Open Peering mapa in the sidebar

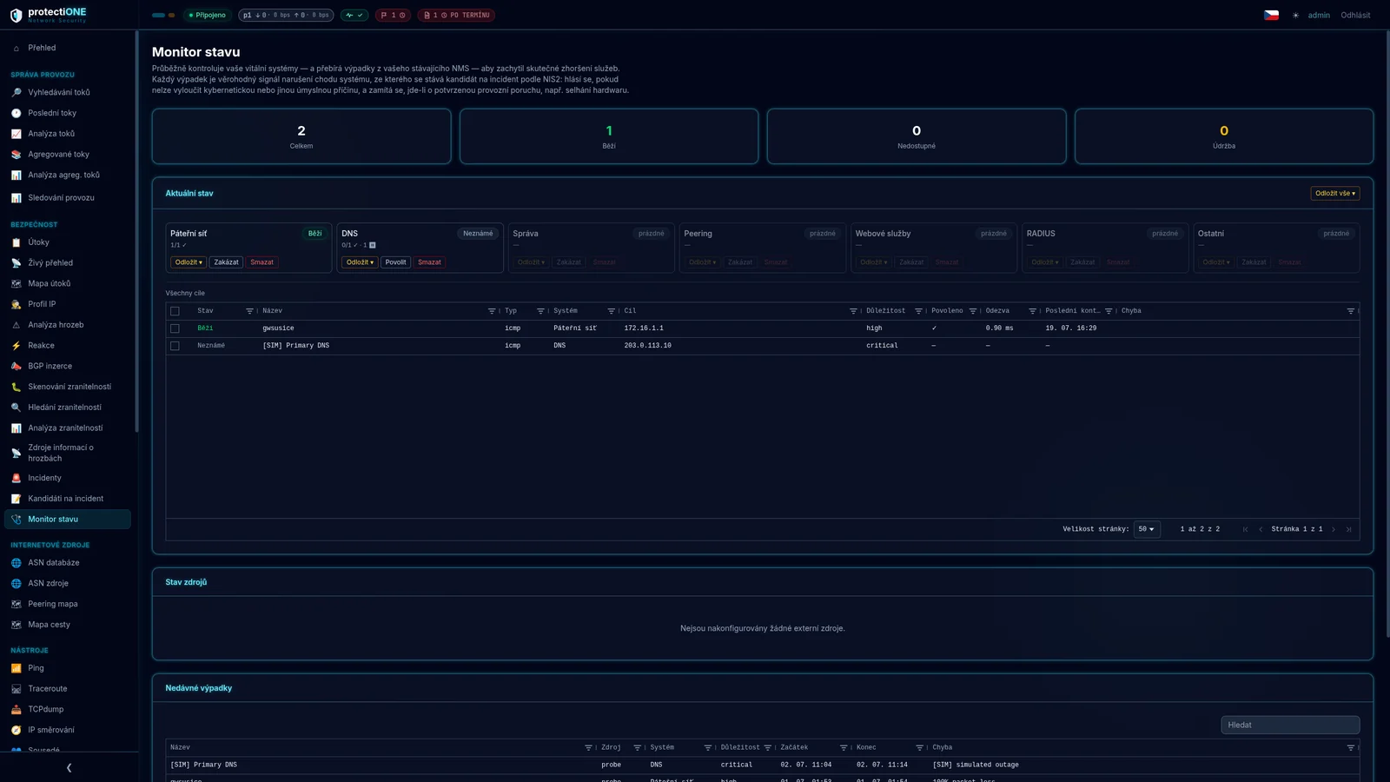tap(68, 605)
